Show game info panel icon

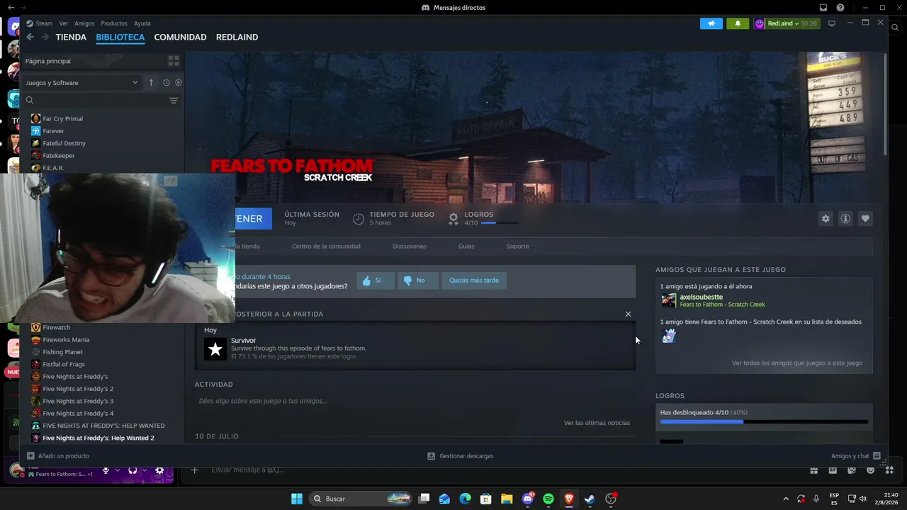pyautogui.click(x=845, y=219)
